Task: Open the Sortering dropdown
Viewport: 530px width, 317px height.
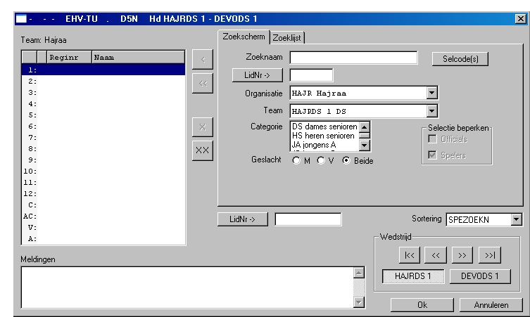Action: pyautogui.click(x=516, y=220)
